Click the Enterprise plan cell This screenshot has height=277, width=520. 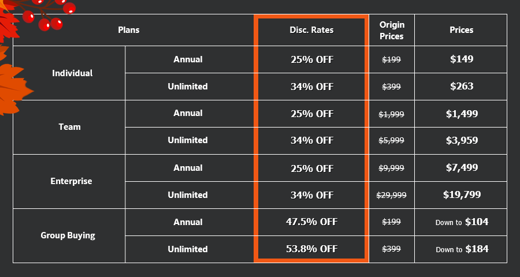(69, 181)
